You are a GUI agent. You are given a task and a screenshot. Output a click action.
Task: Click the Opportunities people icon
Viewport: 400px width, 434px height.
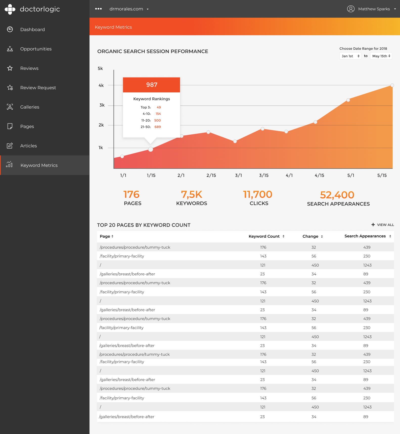pos(10,49)
